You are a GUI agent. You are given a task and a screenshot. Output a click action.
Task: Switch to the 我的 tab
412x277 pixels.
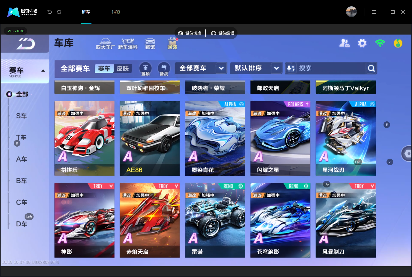pyautogui.click(x=116, y=12)
